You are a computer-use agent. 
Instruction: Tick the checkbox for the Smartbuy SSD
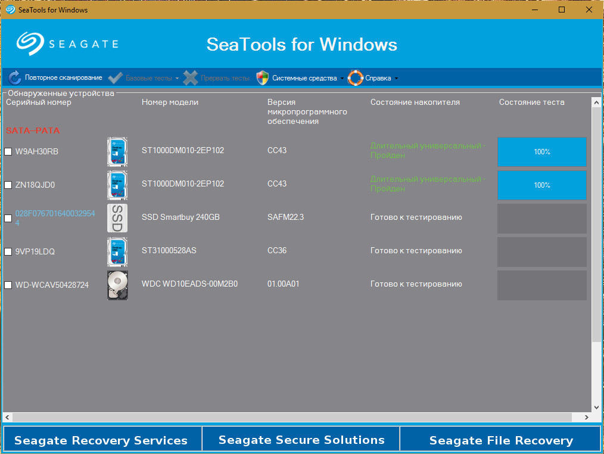8,219
